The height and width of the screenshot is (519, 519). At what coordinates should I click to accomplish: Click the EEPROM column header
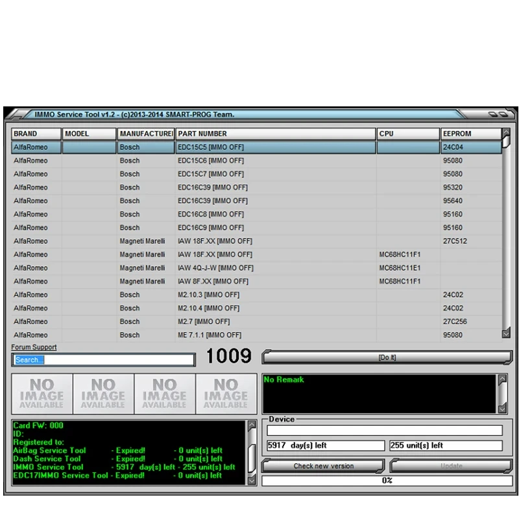click(471, 134)
